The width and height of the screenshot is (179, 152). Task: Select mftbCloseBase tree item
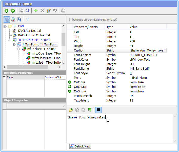tap(47, 58)
